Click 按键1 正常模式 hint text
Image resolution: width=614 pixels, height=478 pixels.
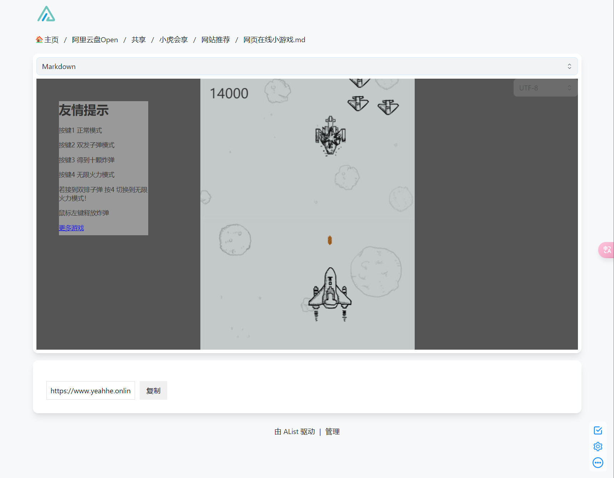[x=80, y=130]
